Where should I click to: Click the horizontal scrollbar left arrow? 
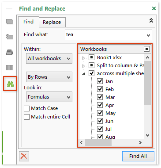[81, 142]
